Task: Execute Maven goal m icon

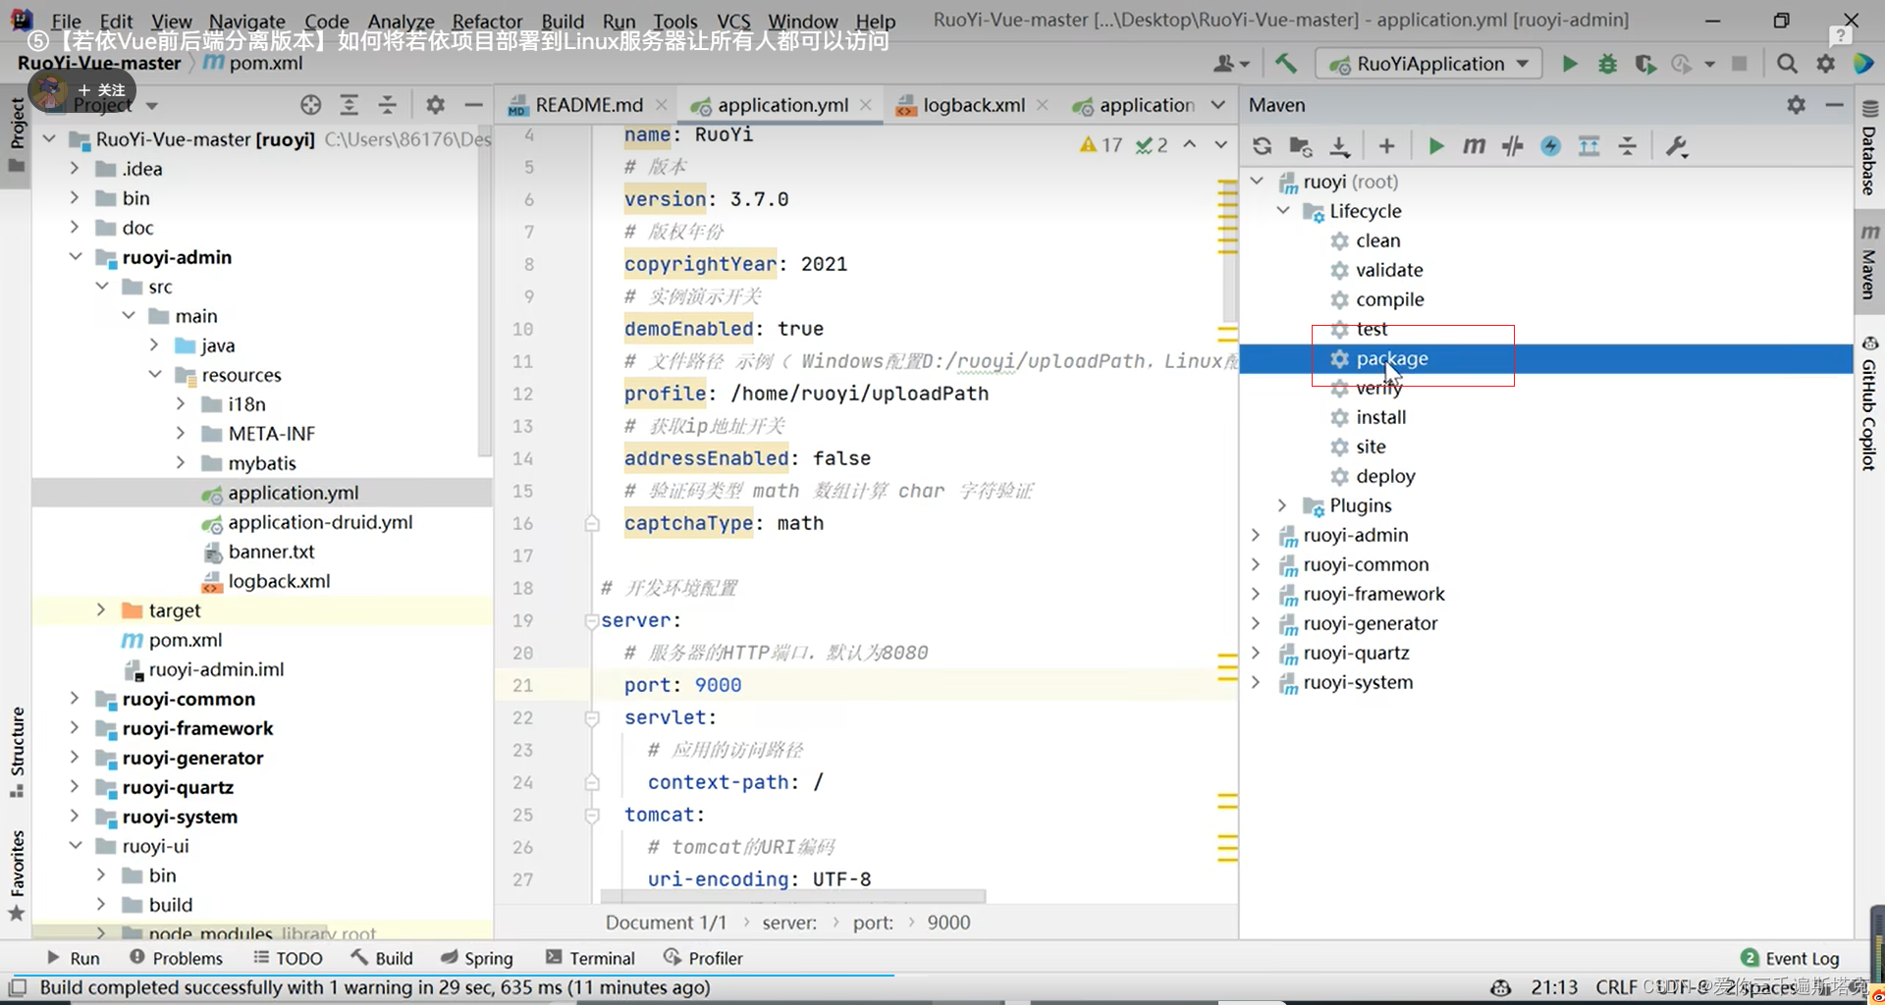Action: (1474, 146)
